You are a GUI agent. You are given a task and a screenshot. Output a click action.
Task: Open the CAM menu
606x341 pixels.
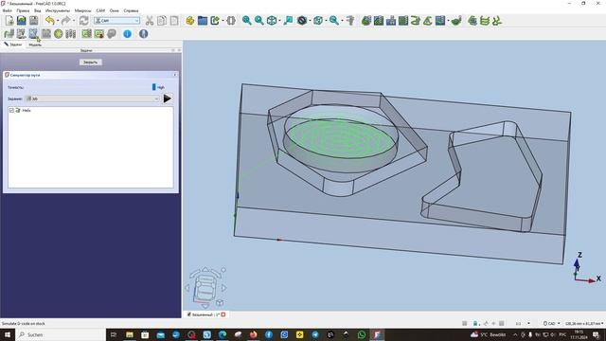tap(100, 10)
